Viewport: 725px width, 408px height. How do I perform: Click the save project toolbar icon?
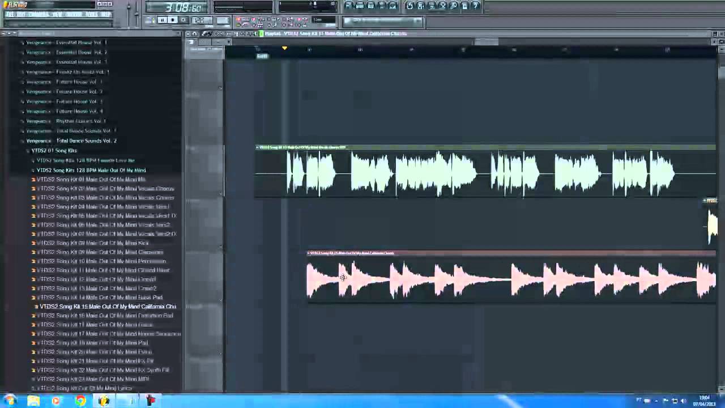pos(420,6)
